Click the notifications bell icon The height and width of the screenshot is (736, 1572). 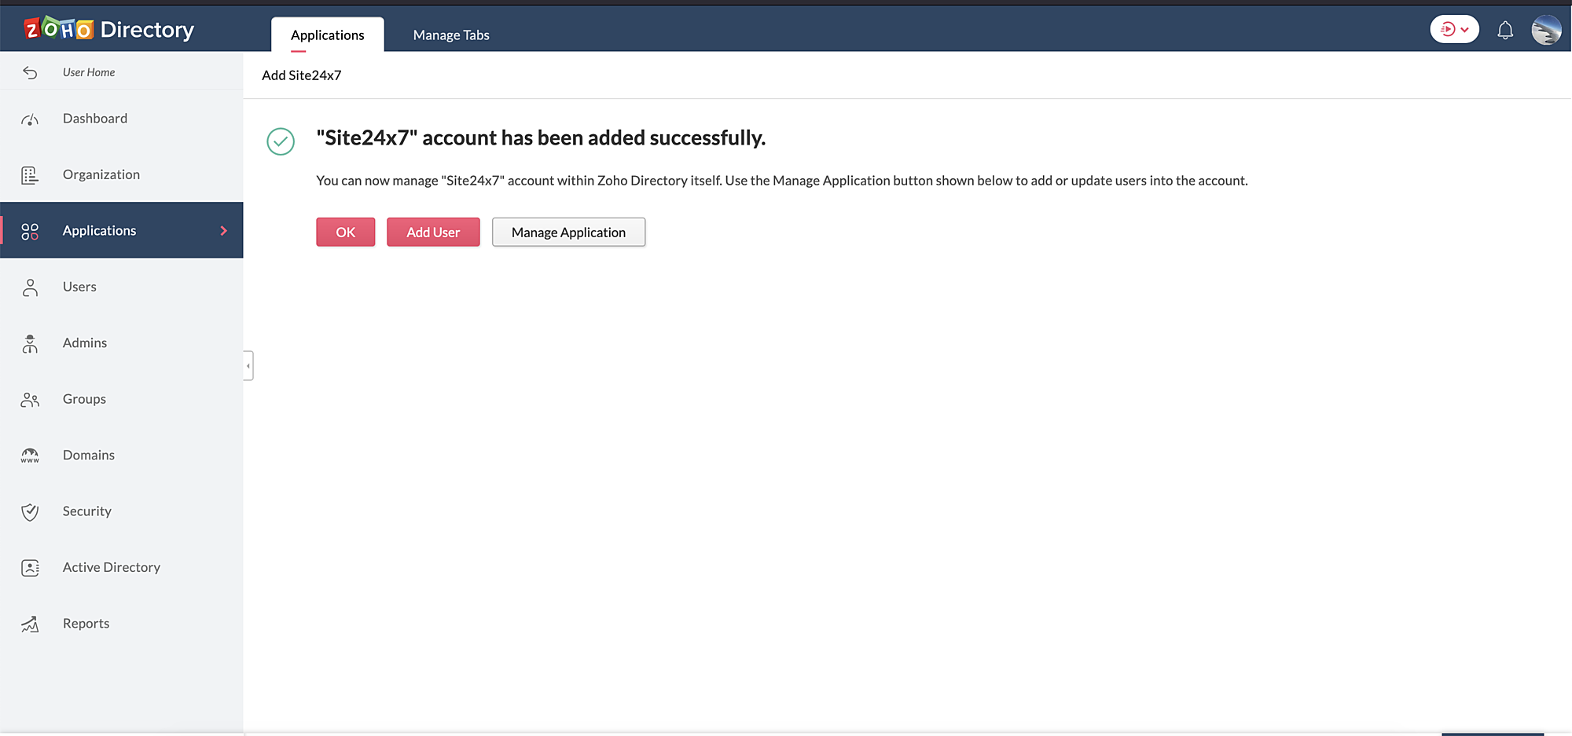[x=1504, y=31]
